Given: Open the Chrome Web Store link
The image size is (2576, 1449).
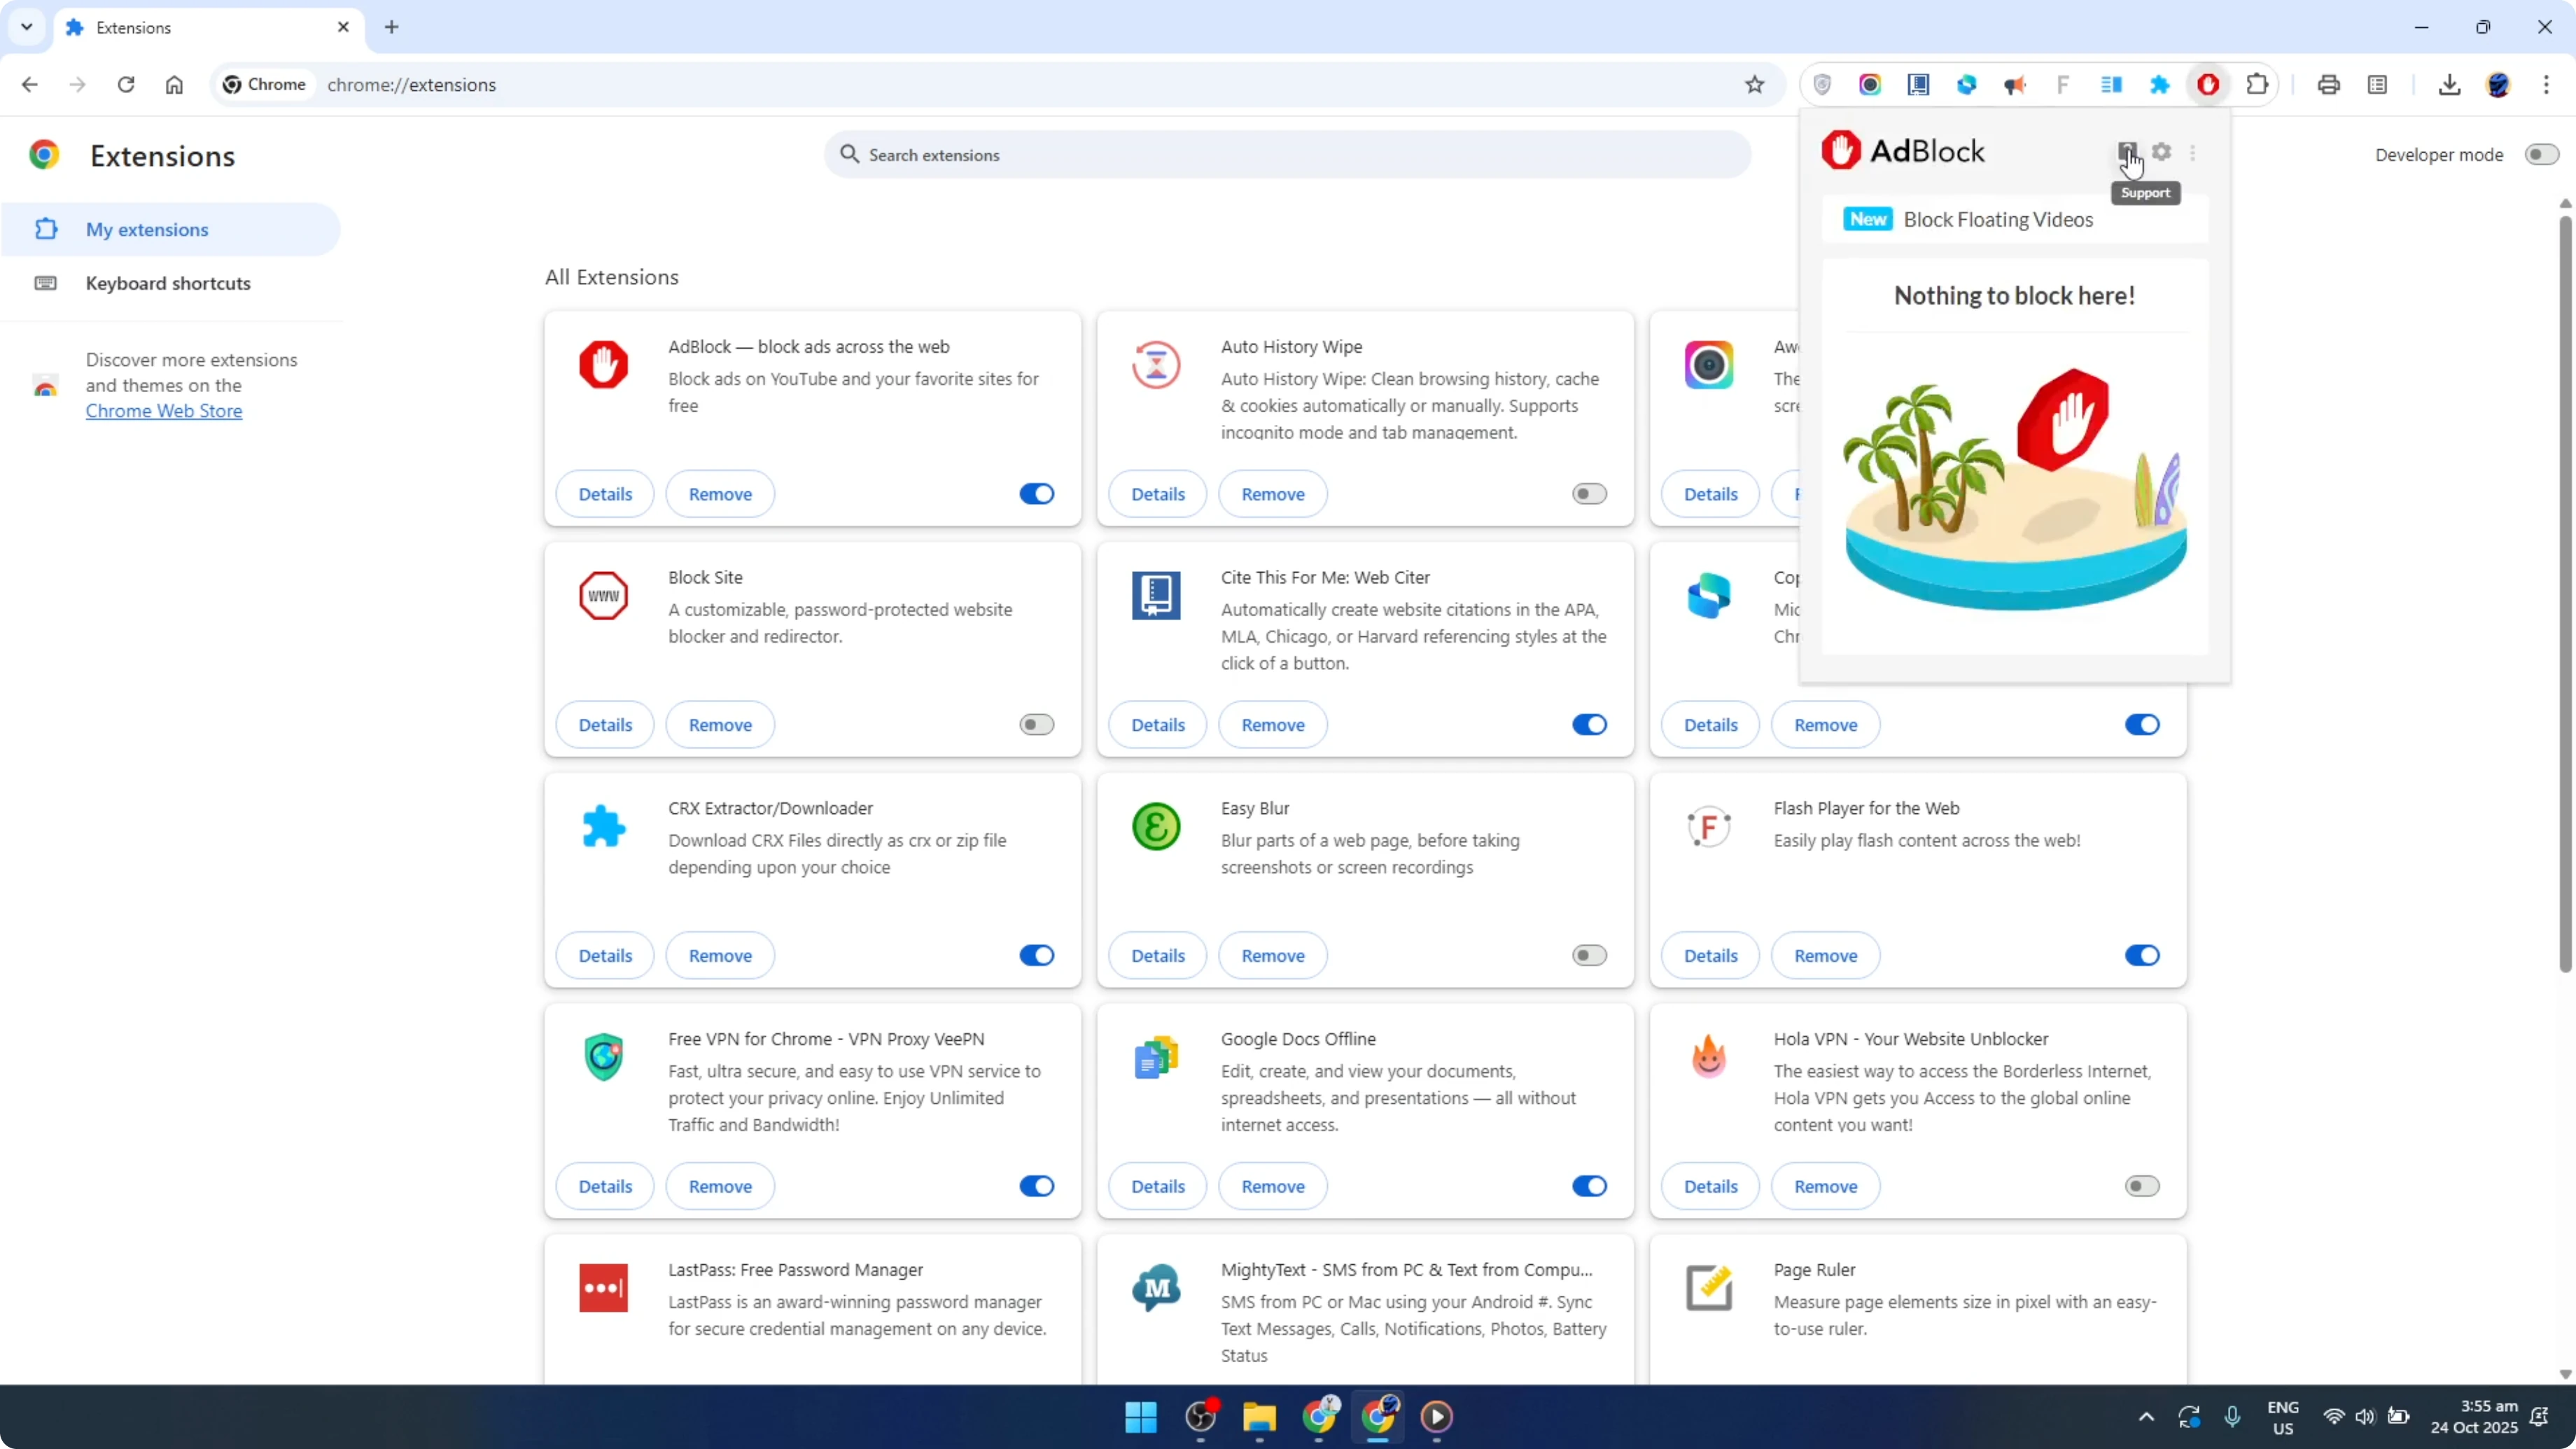Looking at the screenshot, I should (x=164, y=410).
